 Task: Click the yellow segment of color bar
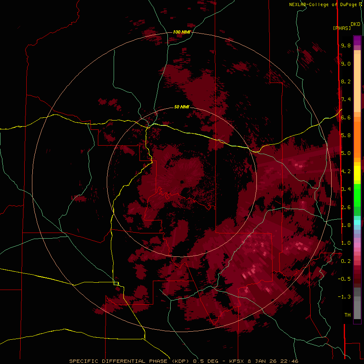point(357,173)
